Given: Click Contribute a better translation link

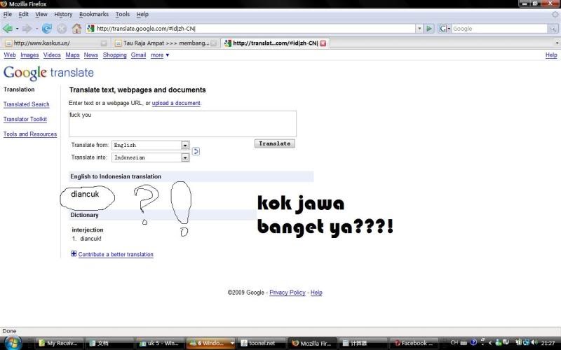Looking at the screenshot, I should click(x=116, y=254).
